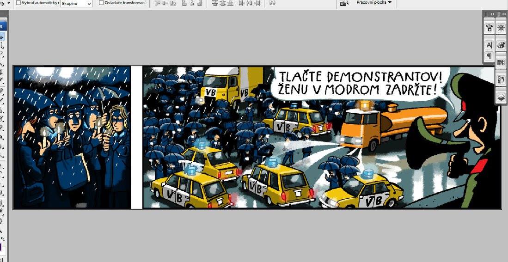508x262 pixels.
Task: Open the Move tool preset picker arrow
Action: 8,3
